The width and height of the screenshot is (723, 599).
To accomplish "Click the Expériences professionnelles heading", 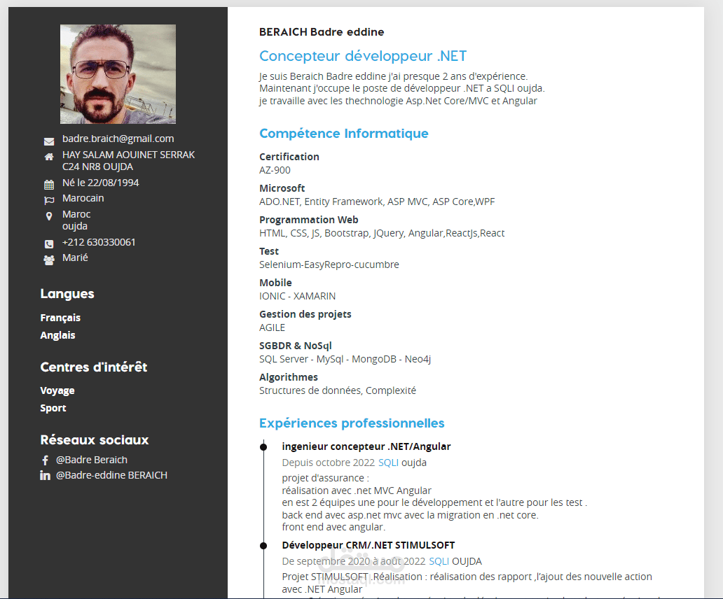I will click(x=352, y=423).
